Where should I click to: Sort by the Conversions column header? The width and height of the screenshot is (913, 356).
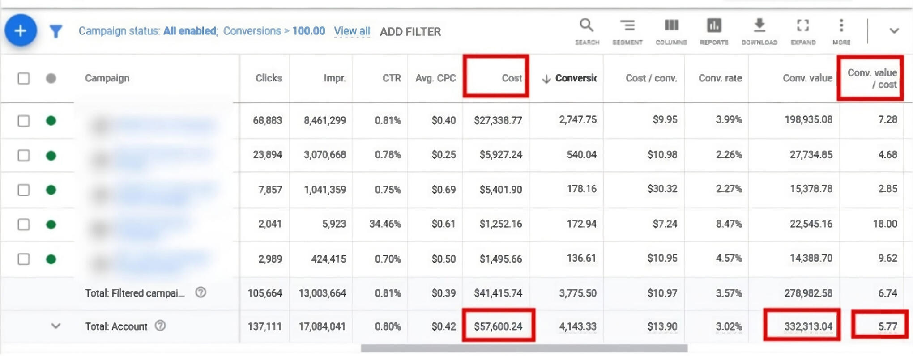(x=575, y=78)
